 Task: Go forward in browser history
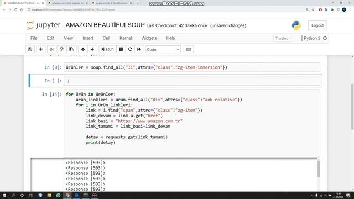(x=10, y=10)
